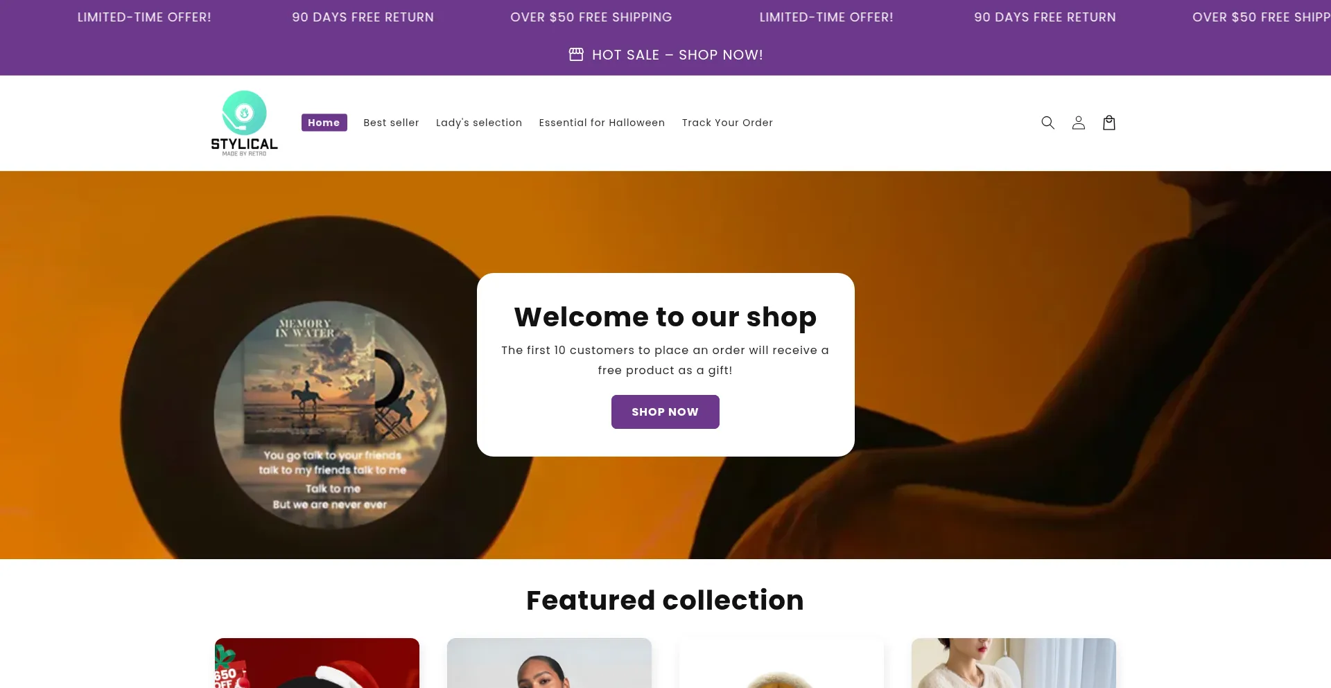Click the 90 DAYS FREE RETURN text

pos(363,17)
